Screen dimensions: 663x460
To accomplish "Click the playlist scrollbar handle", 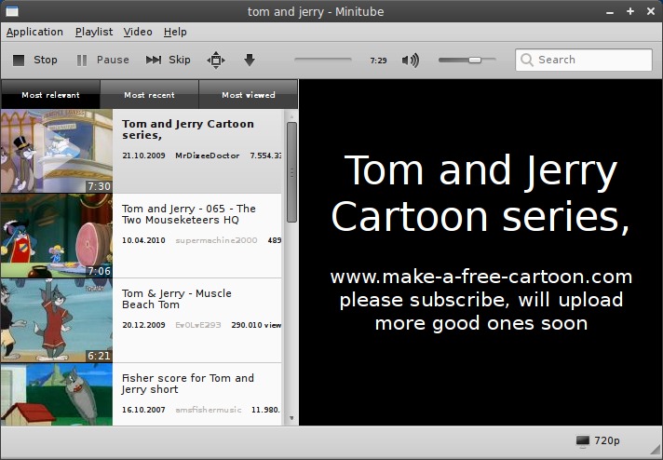I will coord(291,172).
